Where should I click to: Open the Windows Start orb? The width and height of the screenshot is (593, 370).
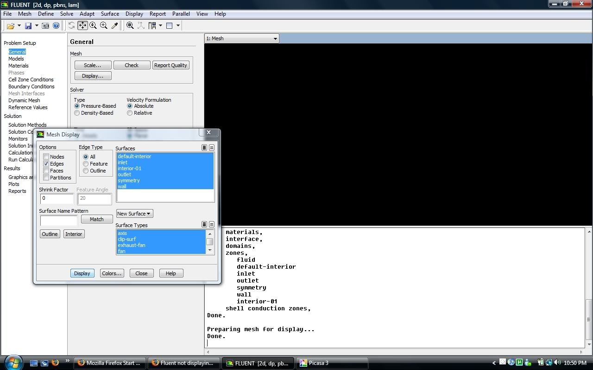(x=13, y=362)
